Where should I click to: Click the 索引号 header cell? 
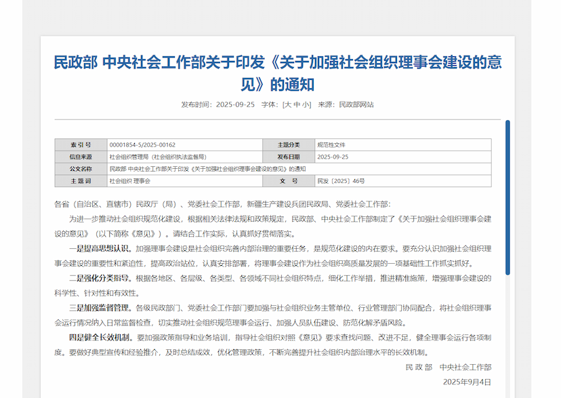point(80,144)
